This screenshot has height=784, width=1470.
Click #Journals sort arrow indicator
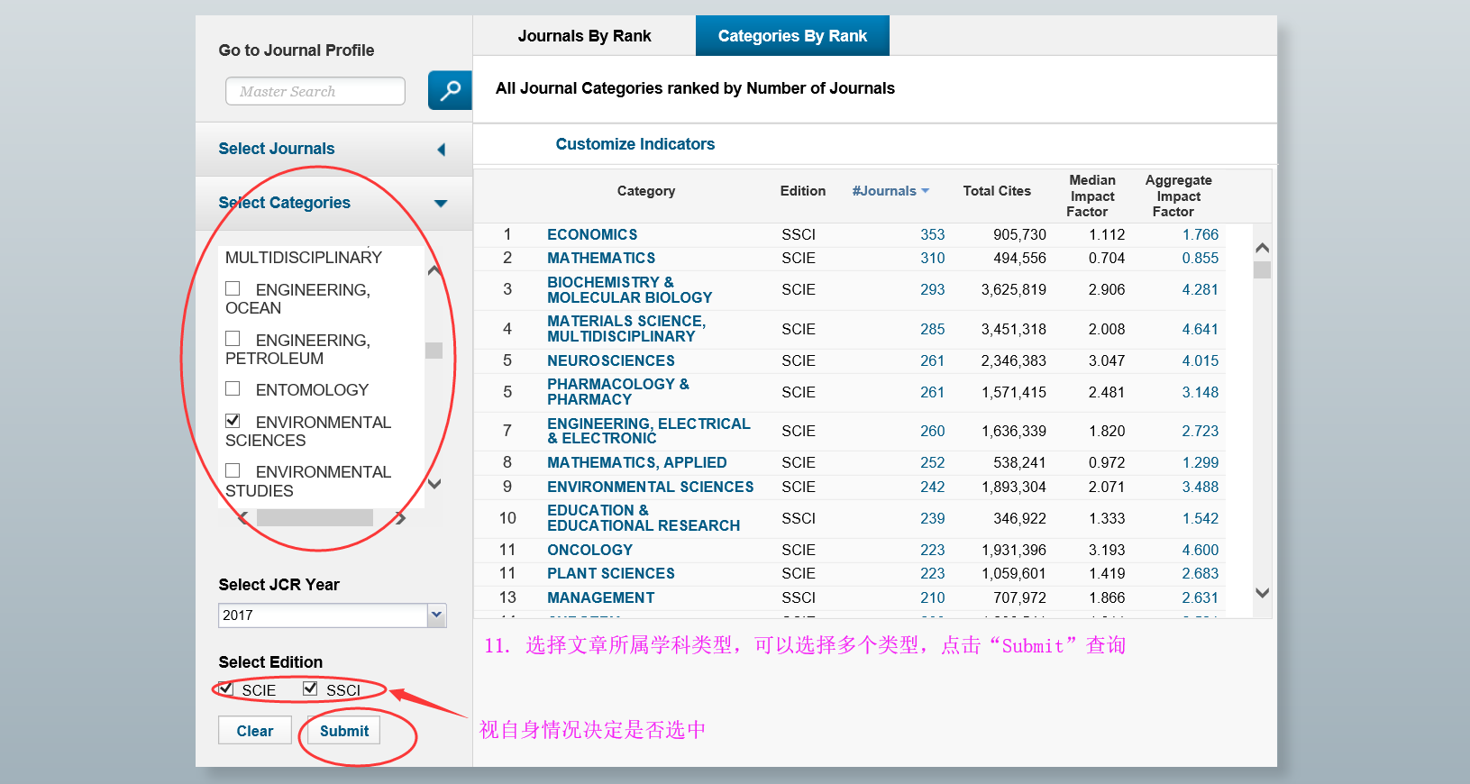tap(926, 191)
